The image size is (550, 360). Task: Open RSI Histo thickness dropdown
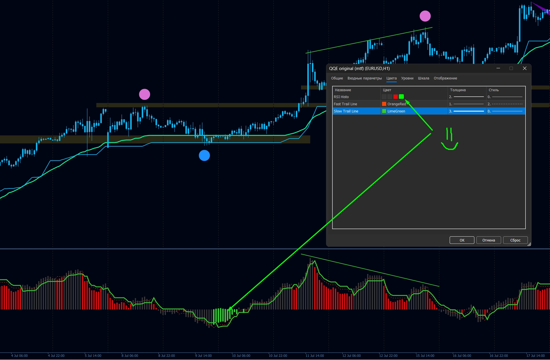pyautogui.click(x=467, y=97)
